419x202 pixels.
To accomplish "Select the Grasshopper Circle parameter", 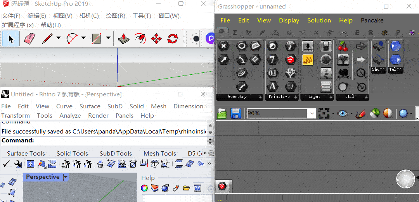I will tap(242, 46).
